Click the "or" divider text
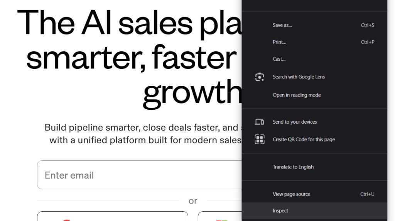This screenshot has width=395, height=221. coord(193,201)
